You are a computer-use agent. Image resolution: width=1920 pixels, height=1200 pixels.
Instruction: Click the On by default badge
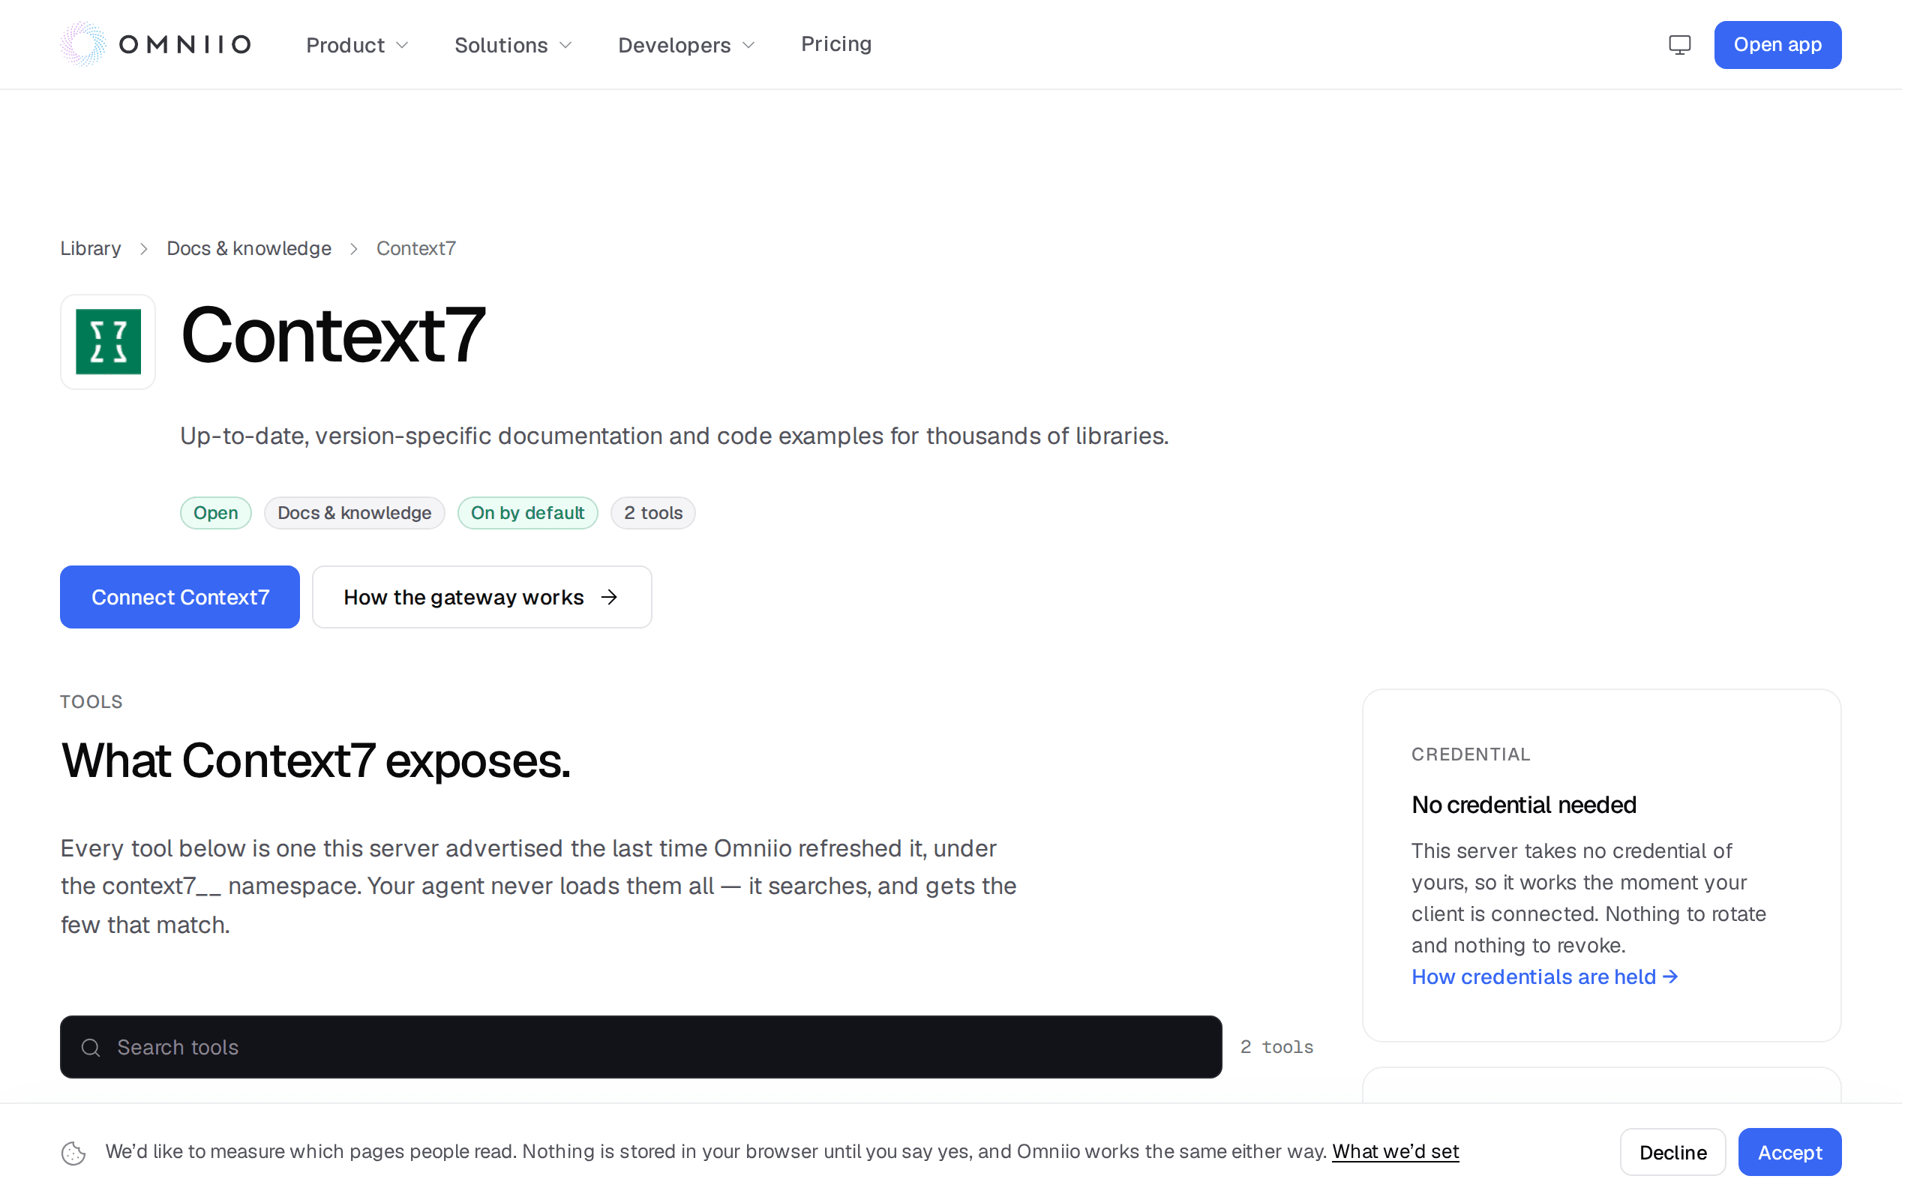point(527,513)
